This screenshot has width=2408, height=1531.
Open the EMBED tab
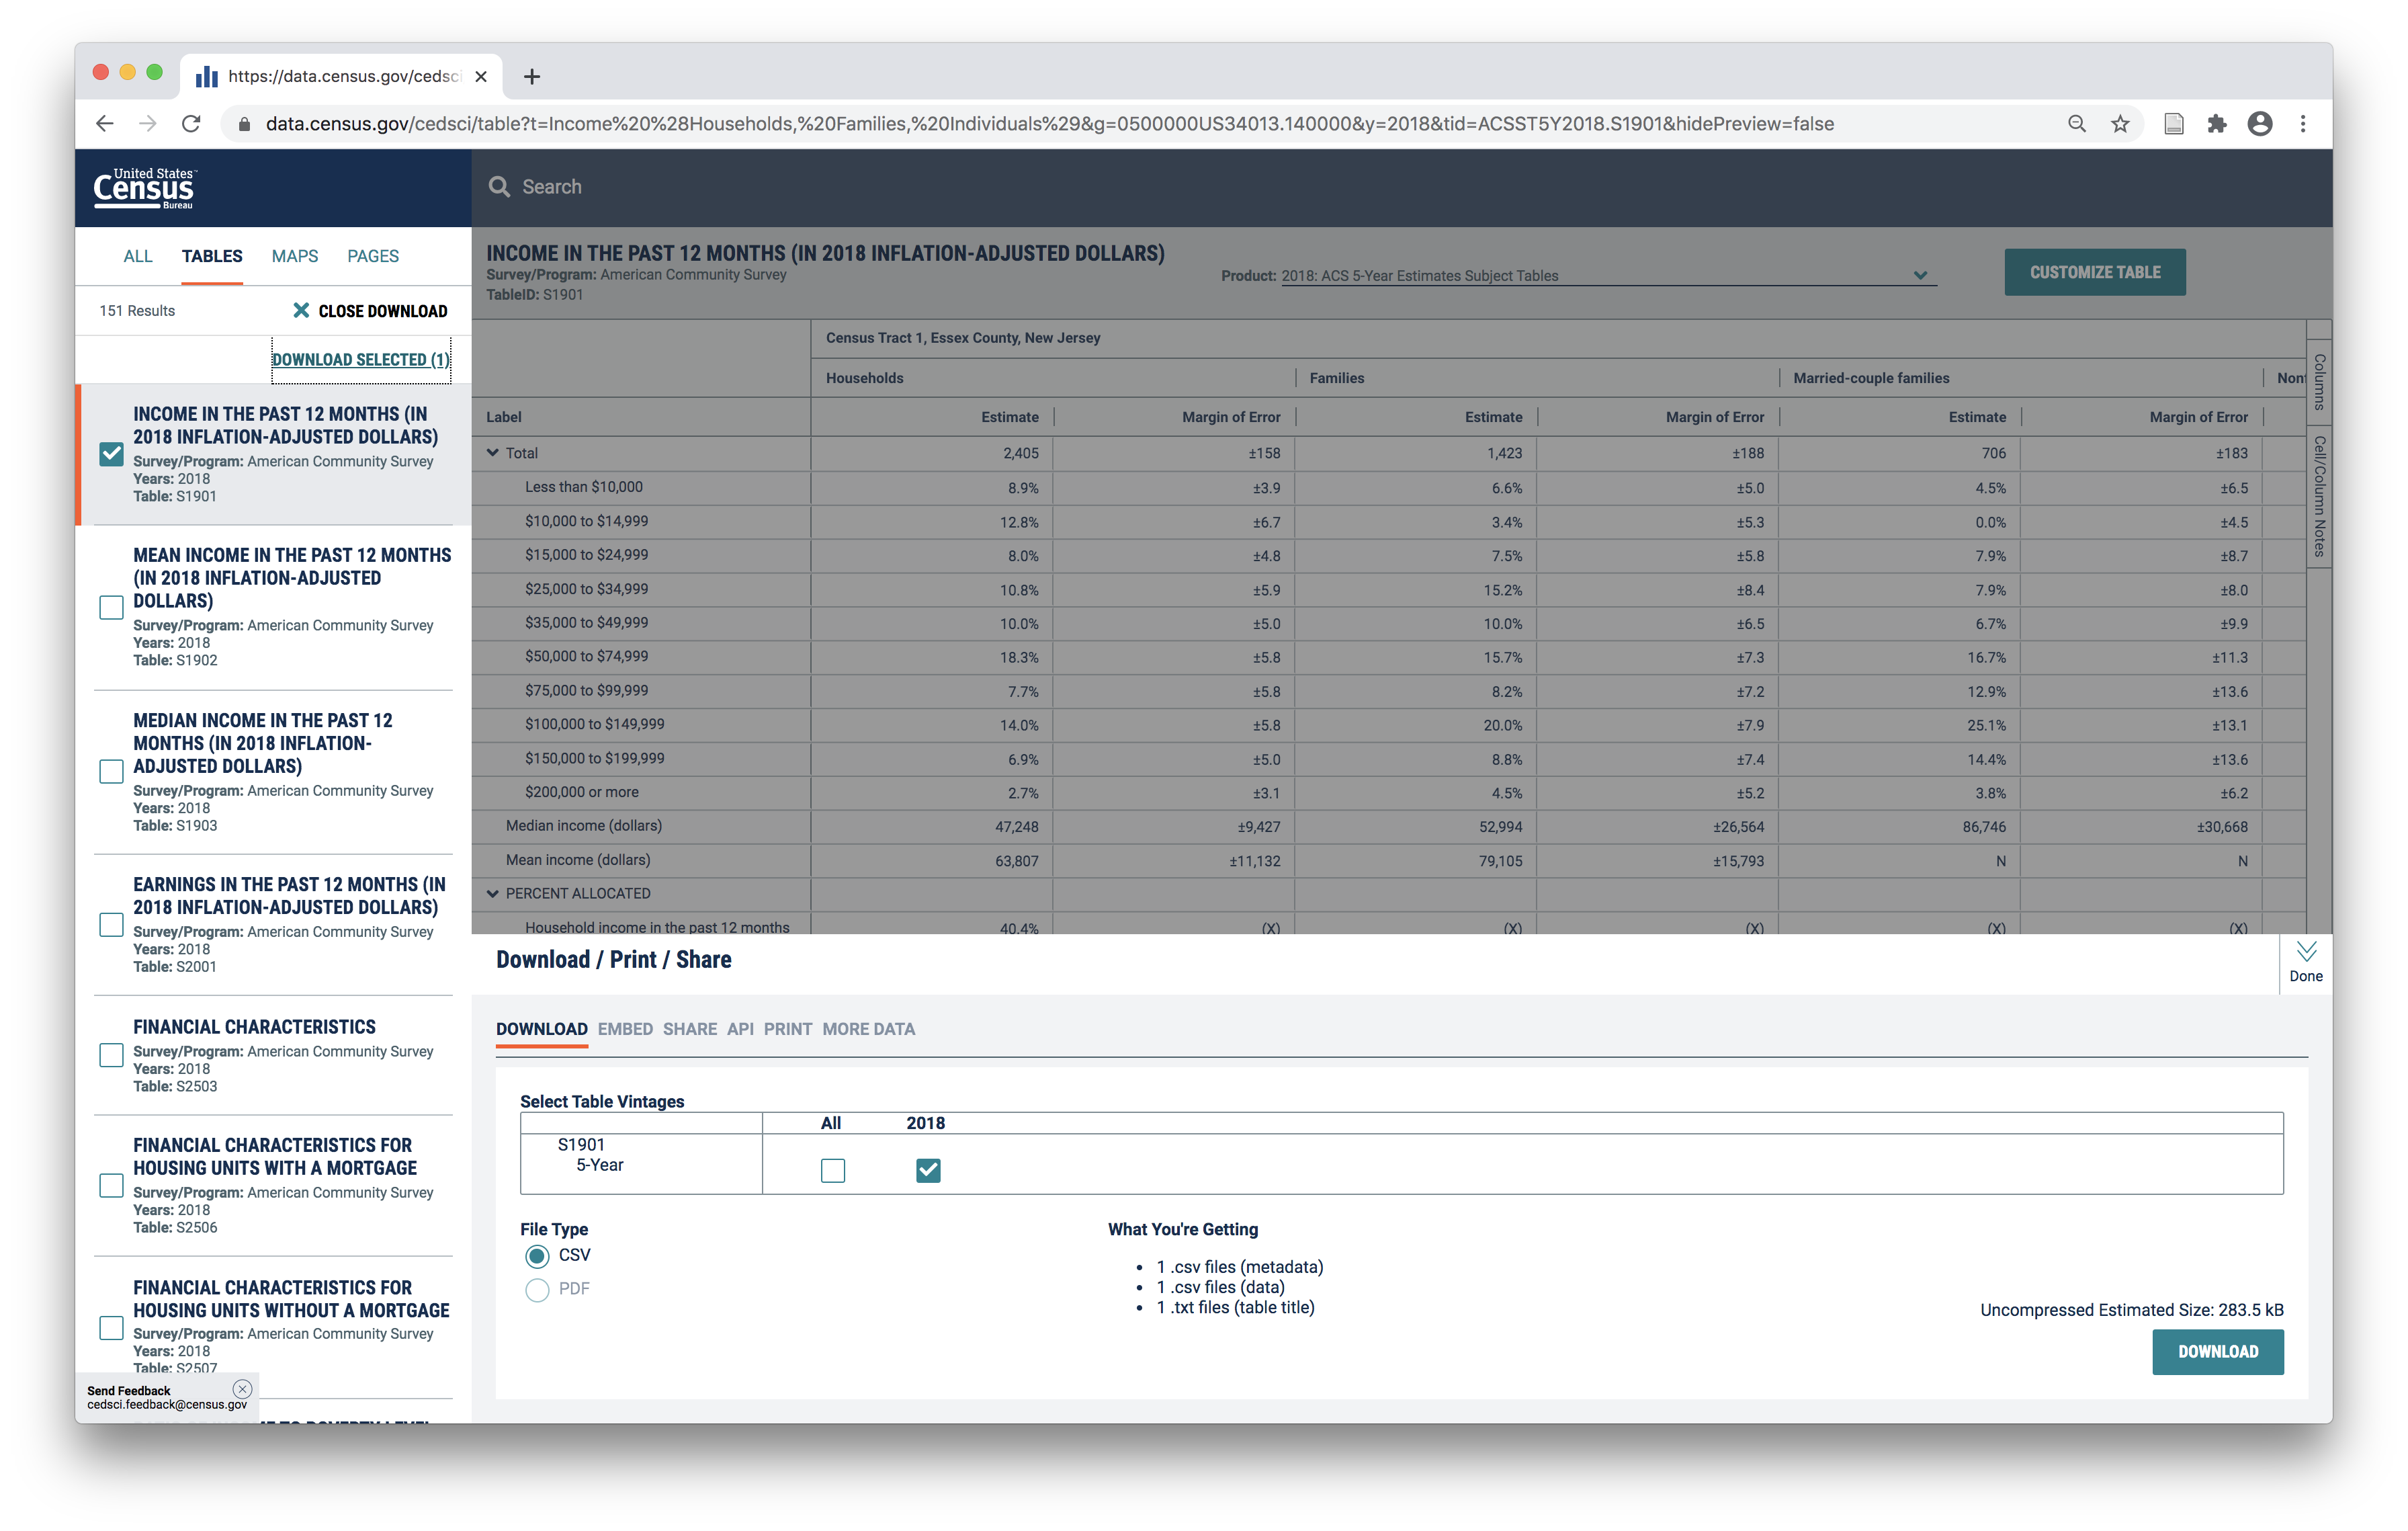[x=625, y=1029]
